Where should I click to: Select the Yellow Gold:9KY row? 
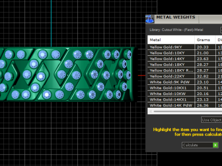pos(185,47)
